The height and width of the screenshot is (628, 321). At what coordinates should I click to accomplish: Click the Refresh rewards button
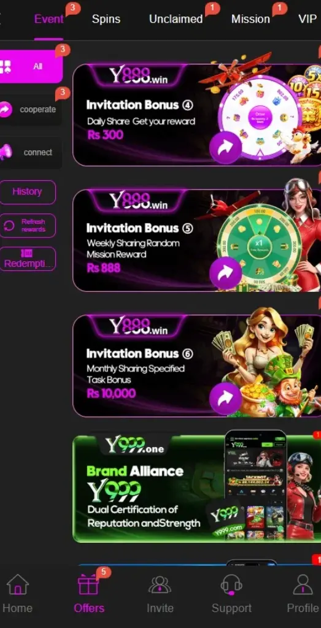coord(27,226)
